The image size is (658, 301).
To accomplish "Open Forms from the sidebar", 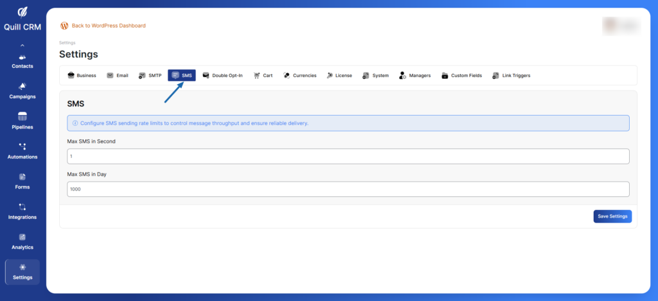I will [22, 181].
